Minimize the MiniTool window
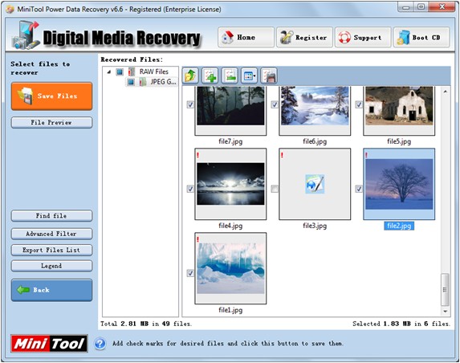 [406, 7]
